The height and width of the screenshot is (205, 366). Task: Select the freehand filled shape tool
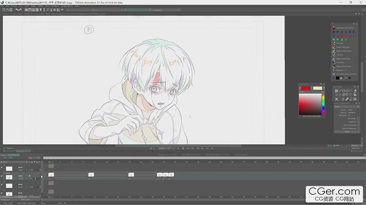pos(336,91)
